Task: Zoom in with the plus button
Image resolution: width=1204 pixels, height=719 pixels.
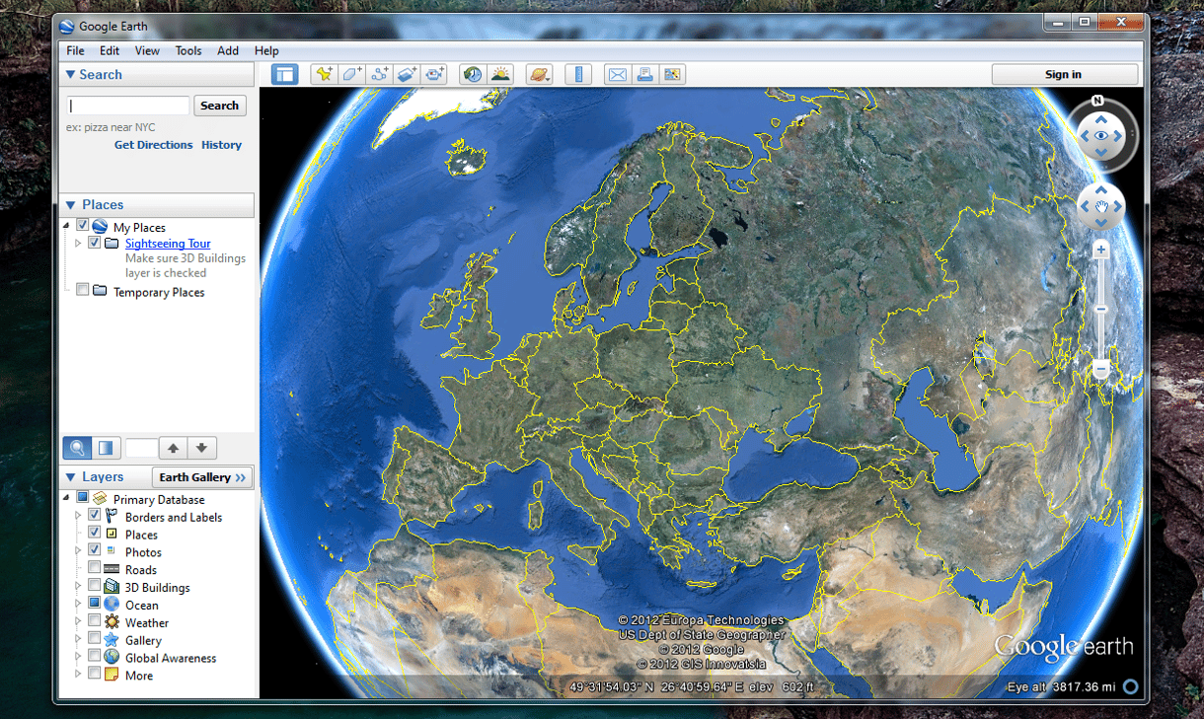Action: coord(1101,251)
